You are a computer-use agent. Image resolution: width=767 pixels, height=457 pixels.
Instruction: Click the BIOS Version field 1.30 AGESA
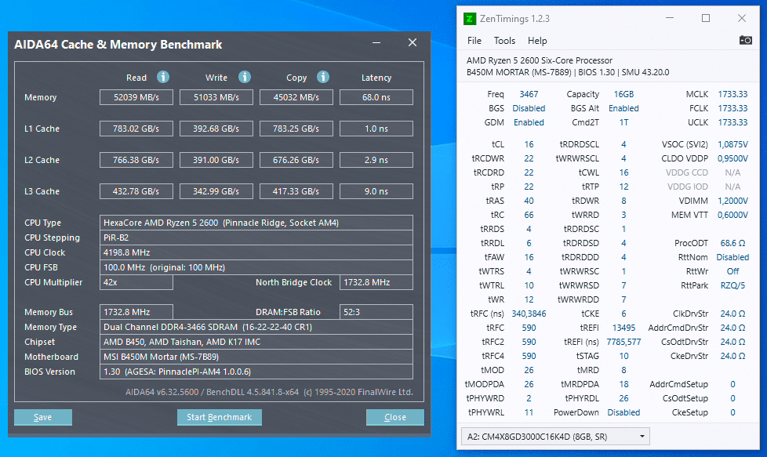pyautogui.click(x=256, y=372)
